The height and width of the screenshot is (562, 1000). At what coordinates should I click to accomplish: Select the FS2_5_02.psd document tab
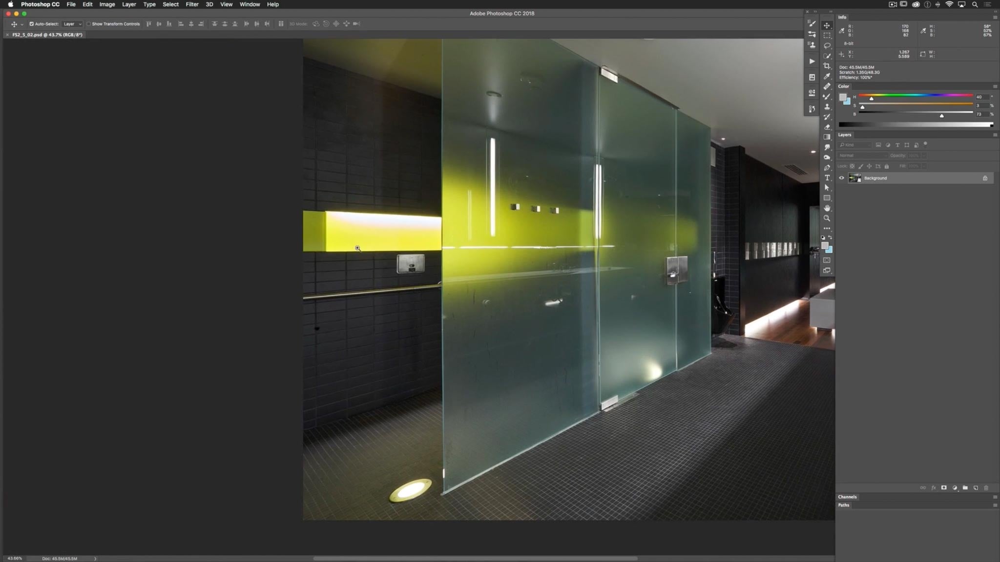click(x=47, y=35)
